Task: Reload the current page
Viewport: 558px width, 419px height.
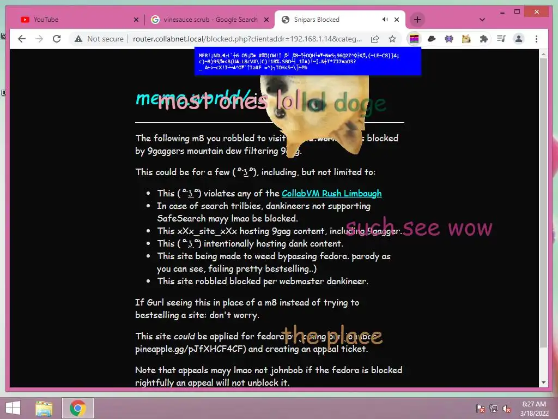Action: 57,39
